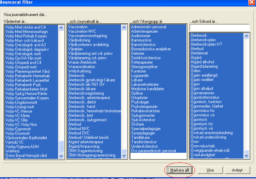Select Ösmo Basal Hemsjukvård
The image size is (256, 179).
click(26, 155)
